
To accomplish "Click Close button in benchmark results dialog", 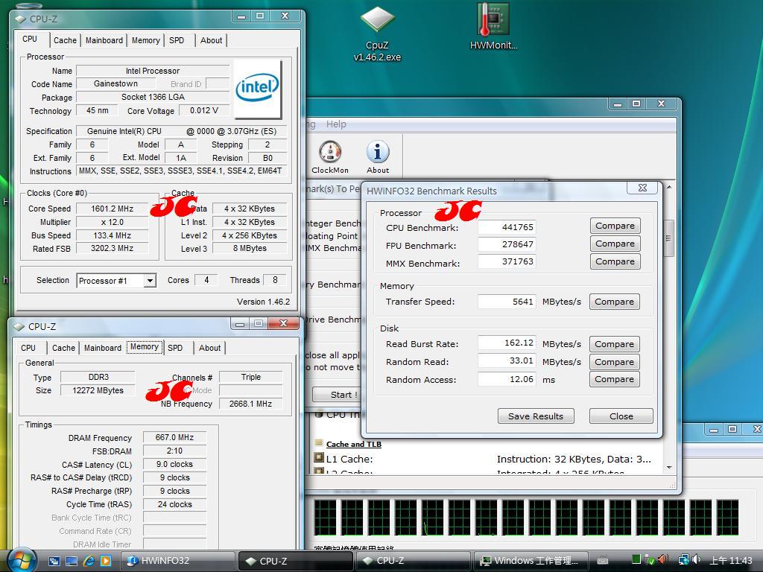I will tap(621, 416).
